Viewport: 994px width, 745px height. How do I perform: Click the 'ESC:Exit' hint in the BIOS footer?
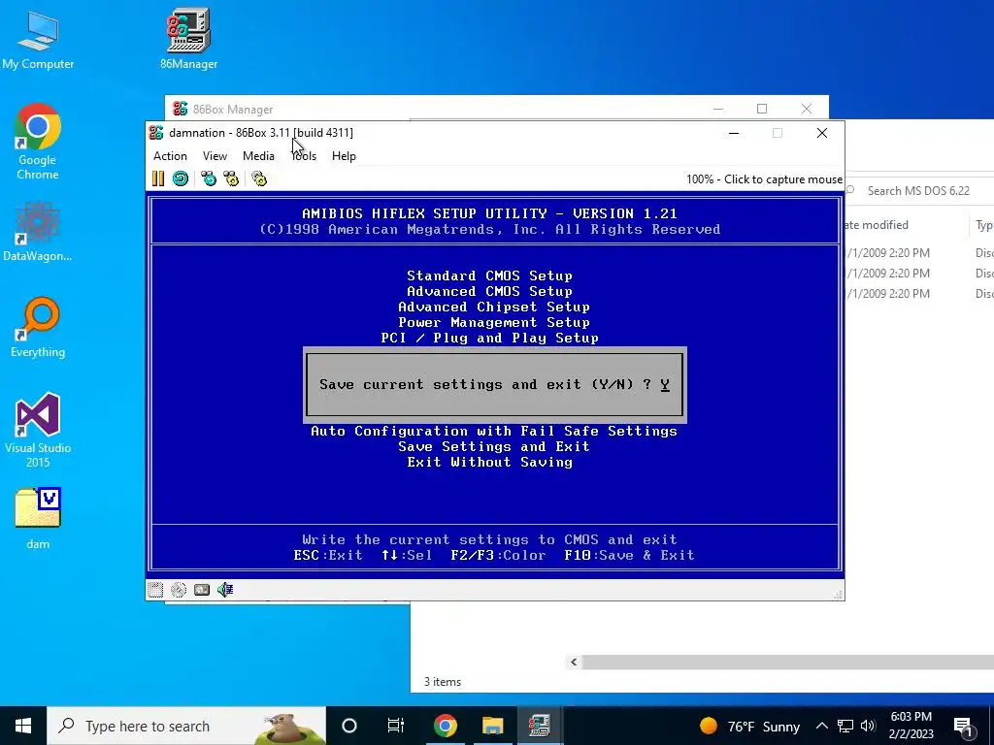pos(328,555)
